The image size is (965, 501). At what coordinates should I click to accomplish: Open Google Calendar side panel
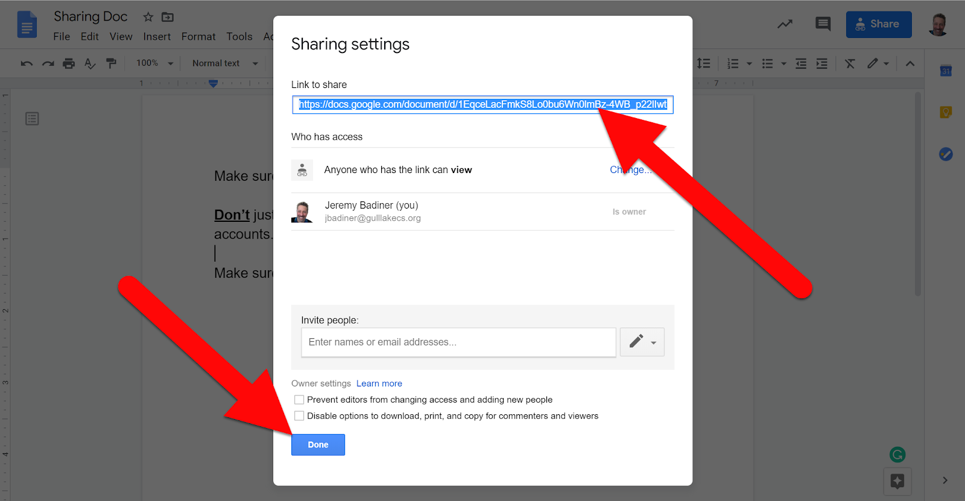tap(946, 71)
